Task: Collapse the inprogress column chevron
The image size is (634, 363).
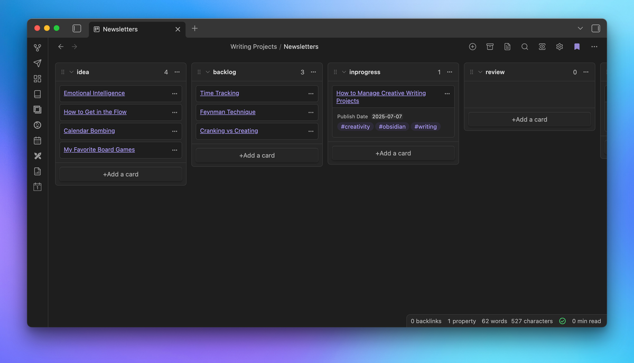Action: (344, 72)
